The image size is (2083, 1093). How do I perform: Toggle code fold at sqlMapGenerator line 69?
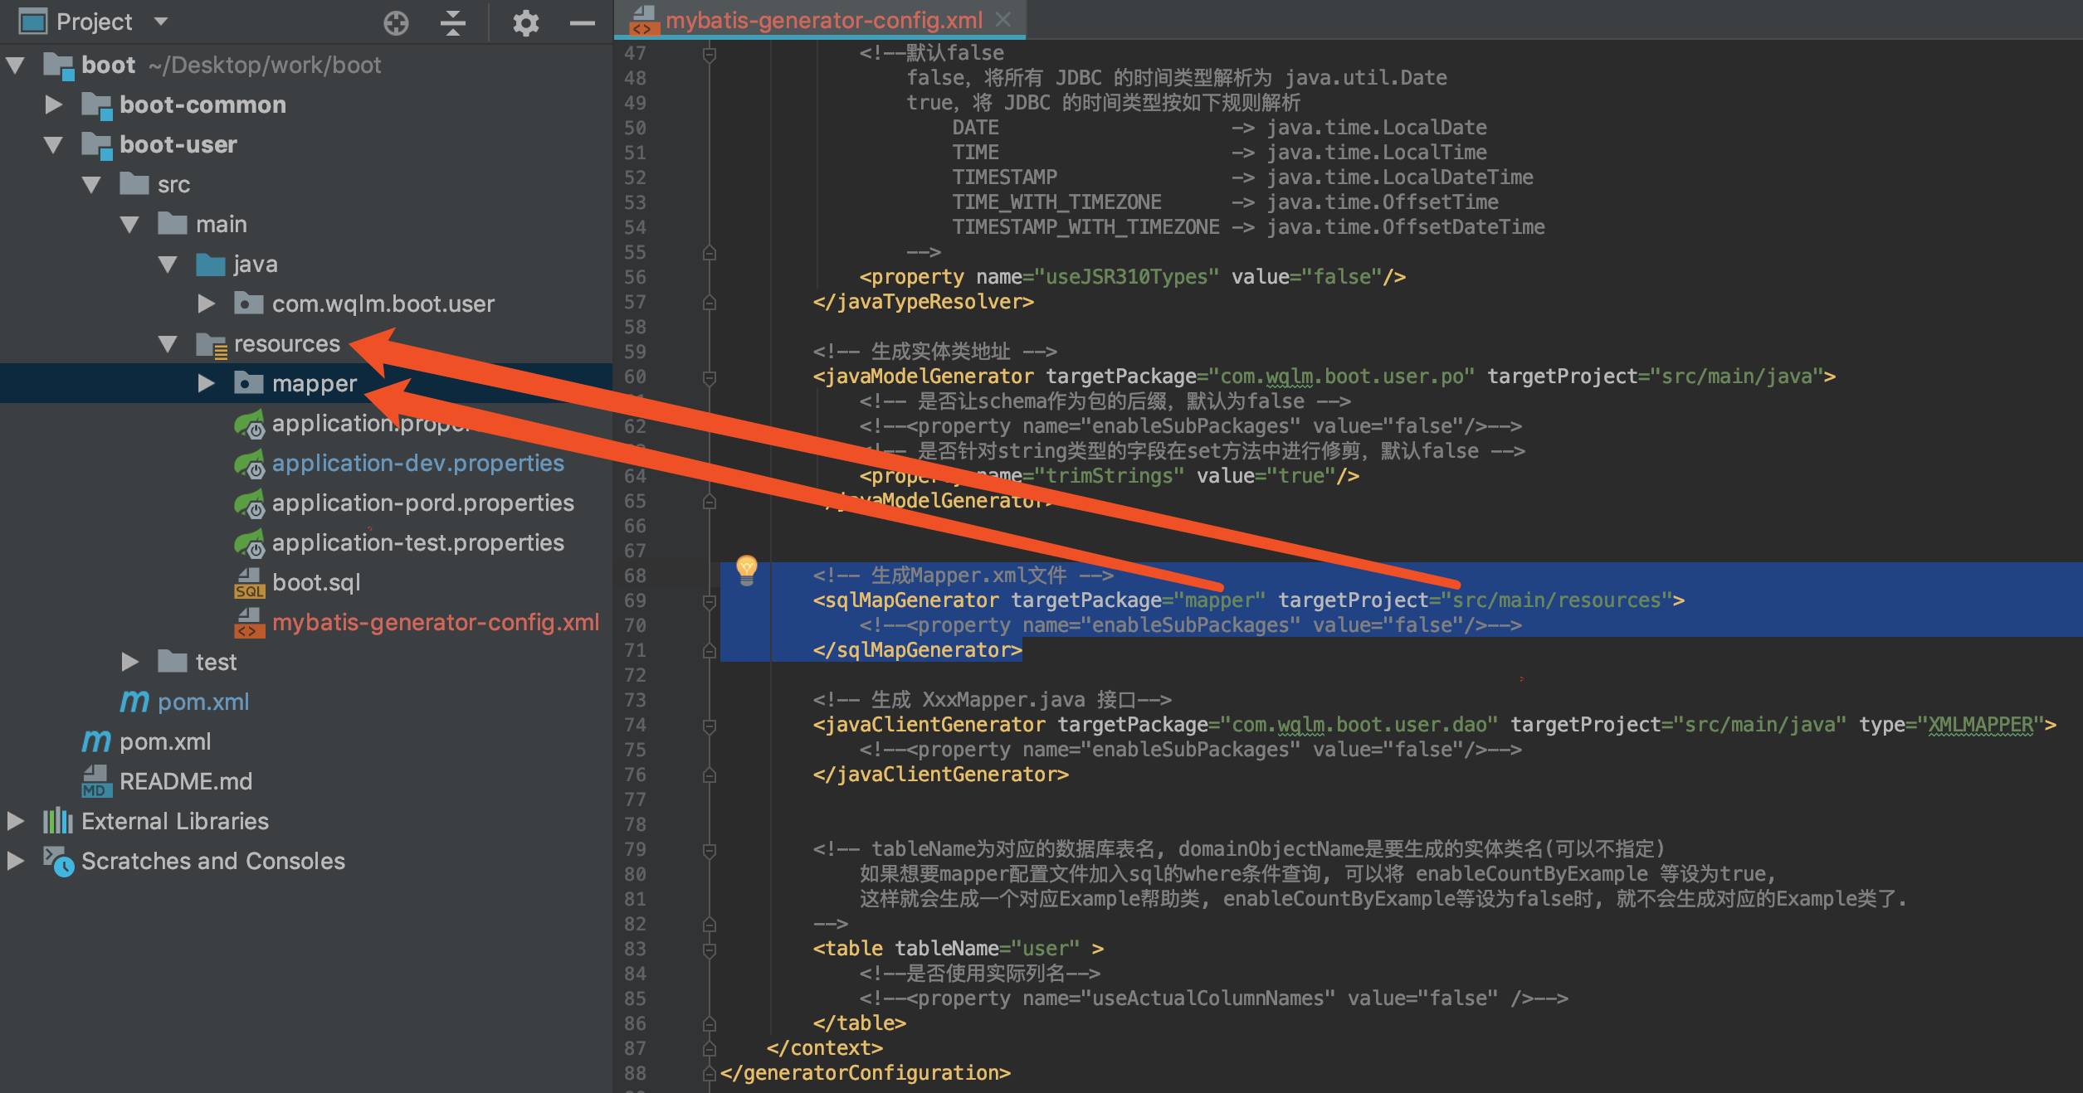pyautogui.click(x=710, y=601)
